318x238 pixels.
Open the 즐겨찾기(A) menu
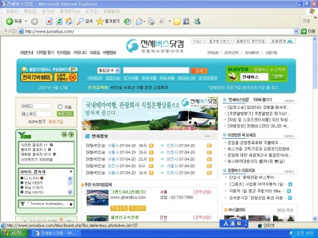coord(70,11)
